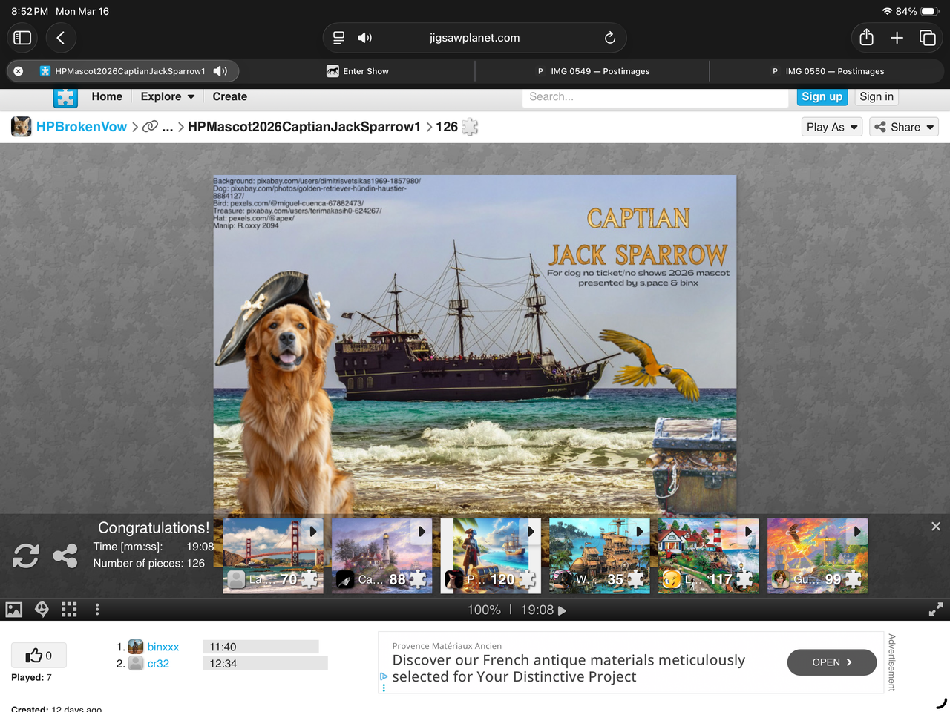Screen dimensions: 950x712
Task: Focus the Search input field
Action: click(x=655, y=97)
